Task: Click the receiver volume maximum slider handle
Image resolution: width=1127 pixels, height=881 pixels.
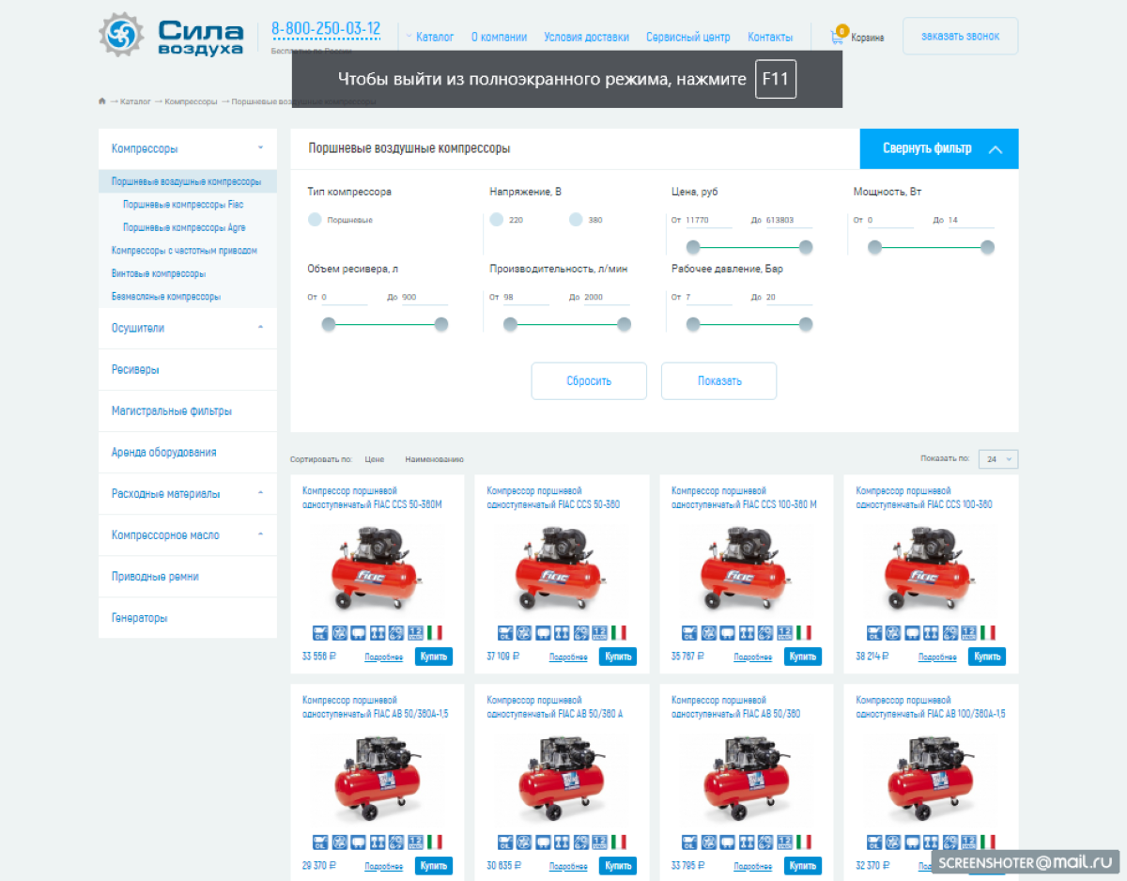Action: 441,324
